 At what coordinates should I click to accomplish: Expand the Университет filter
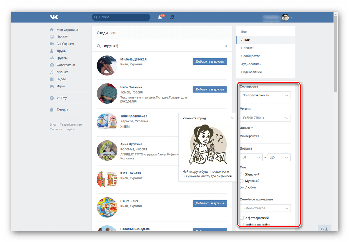point(251,136)
